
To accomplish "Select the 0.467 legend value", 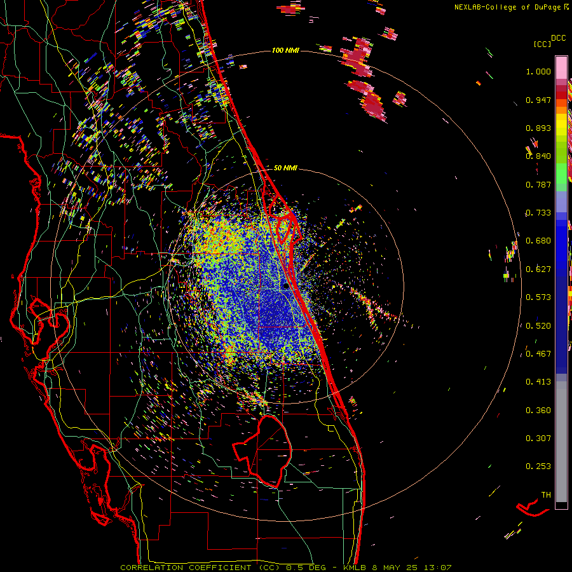I will (538, 354).
